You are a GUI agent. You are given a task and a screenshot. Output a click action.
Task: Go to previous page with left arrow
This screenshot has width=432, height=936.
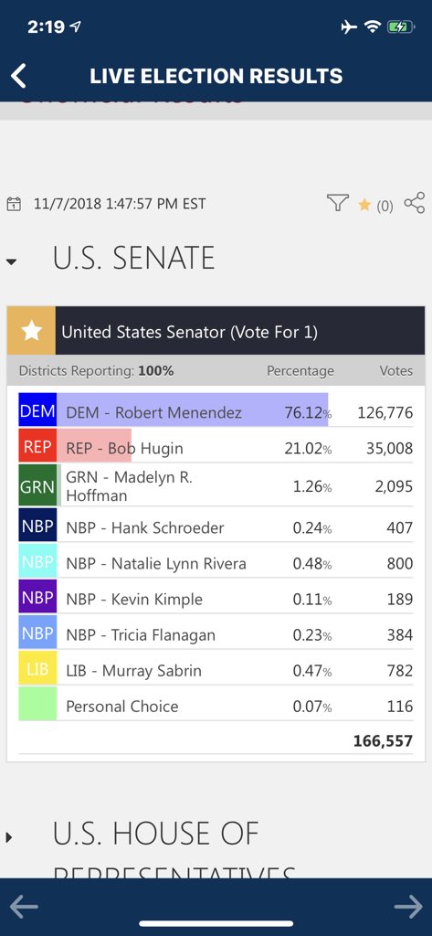[x=24, y=908]
